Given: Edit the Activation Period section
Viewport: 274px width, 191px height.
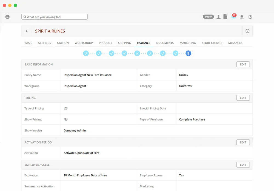Looking at the screenshot, I should click(243, 142).
